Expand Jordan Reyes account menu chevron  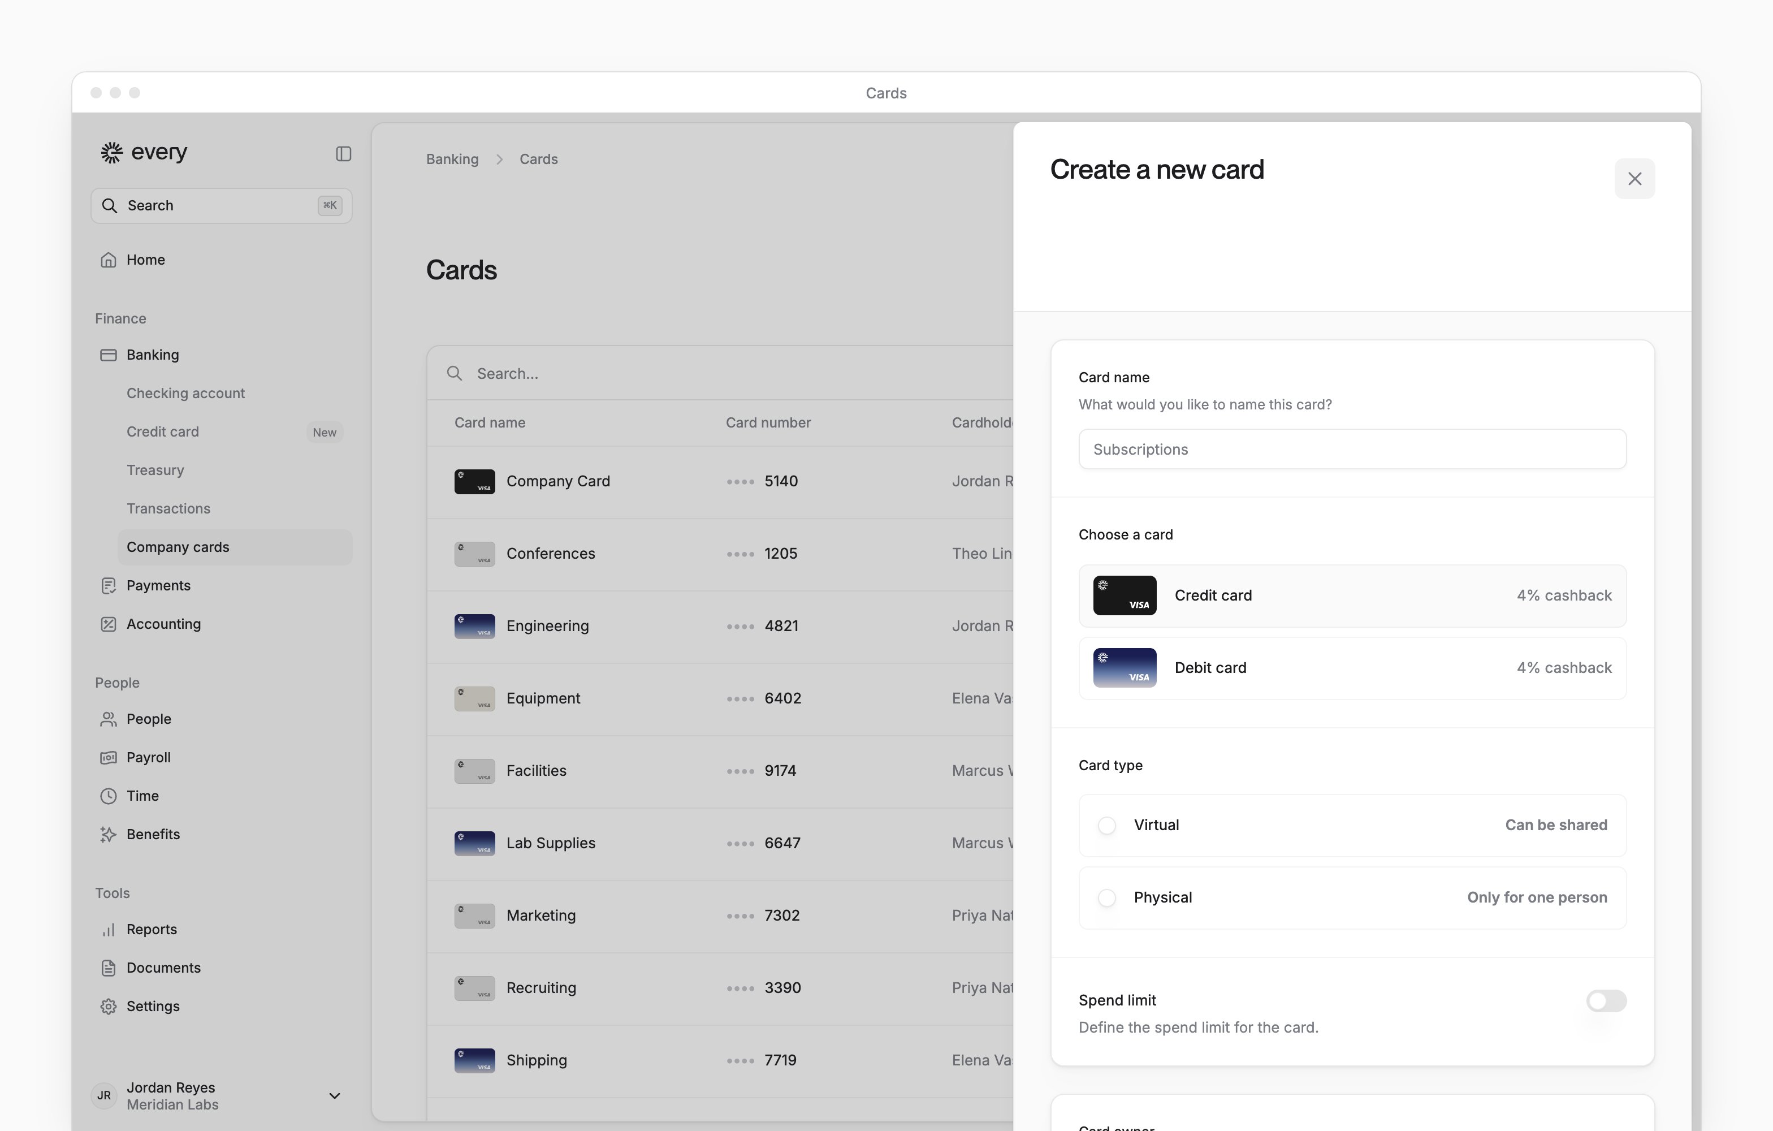[x=334, y=1096]
